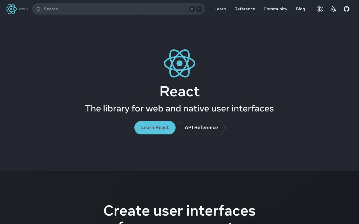The image size is (359, 224).
Task: Click the Command key shortcut badge in search
Action: tap(192, 9)
